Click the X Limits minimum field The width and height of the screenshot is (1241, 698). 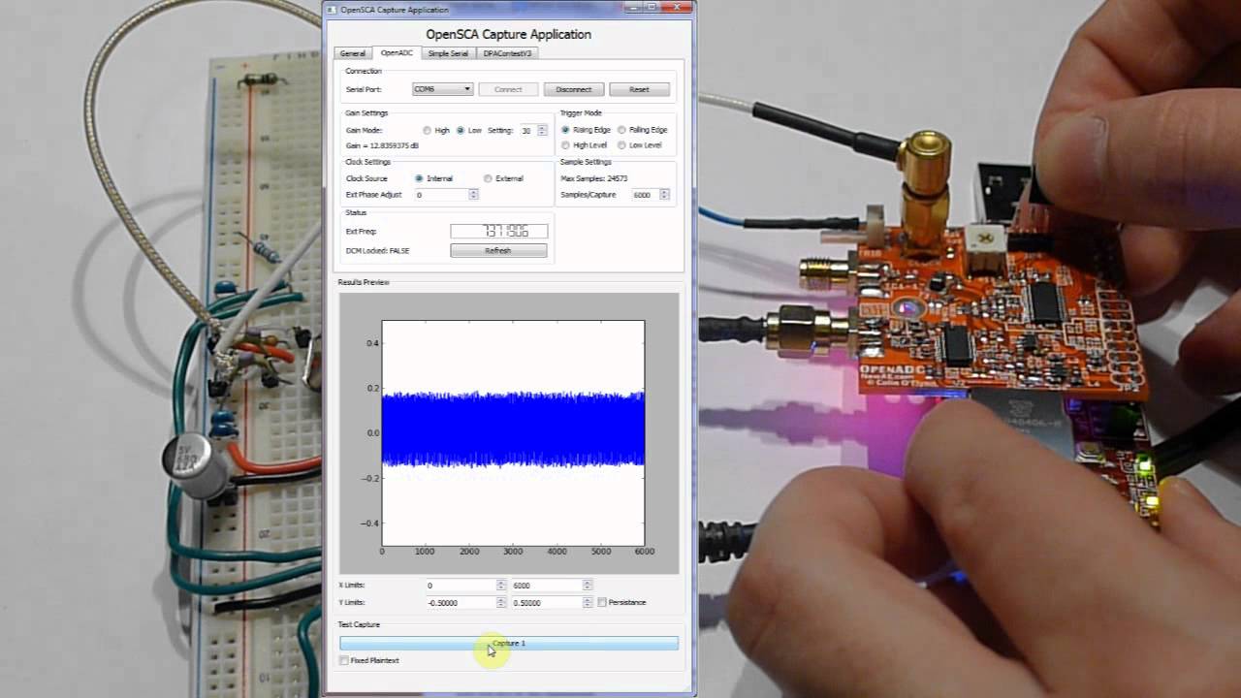coord(461,586)
